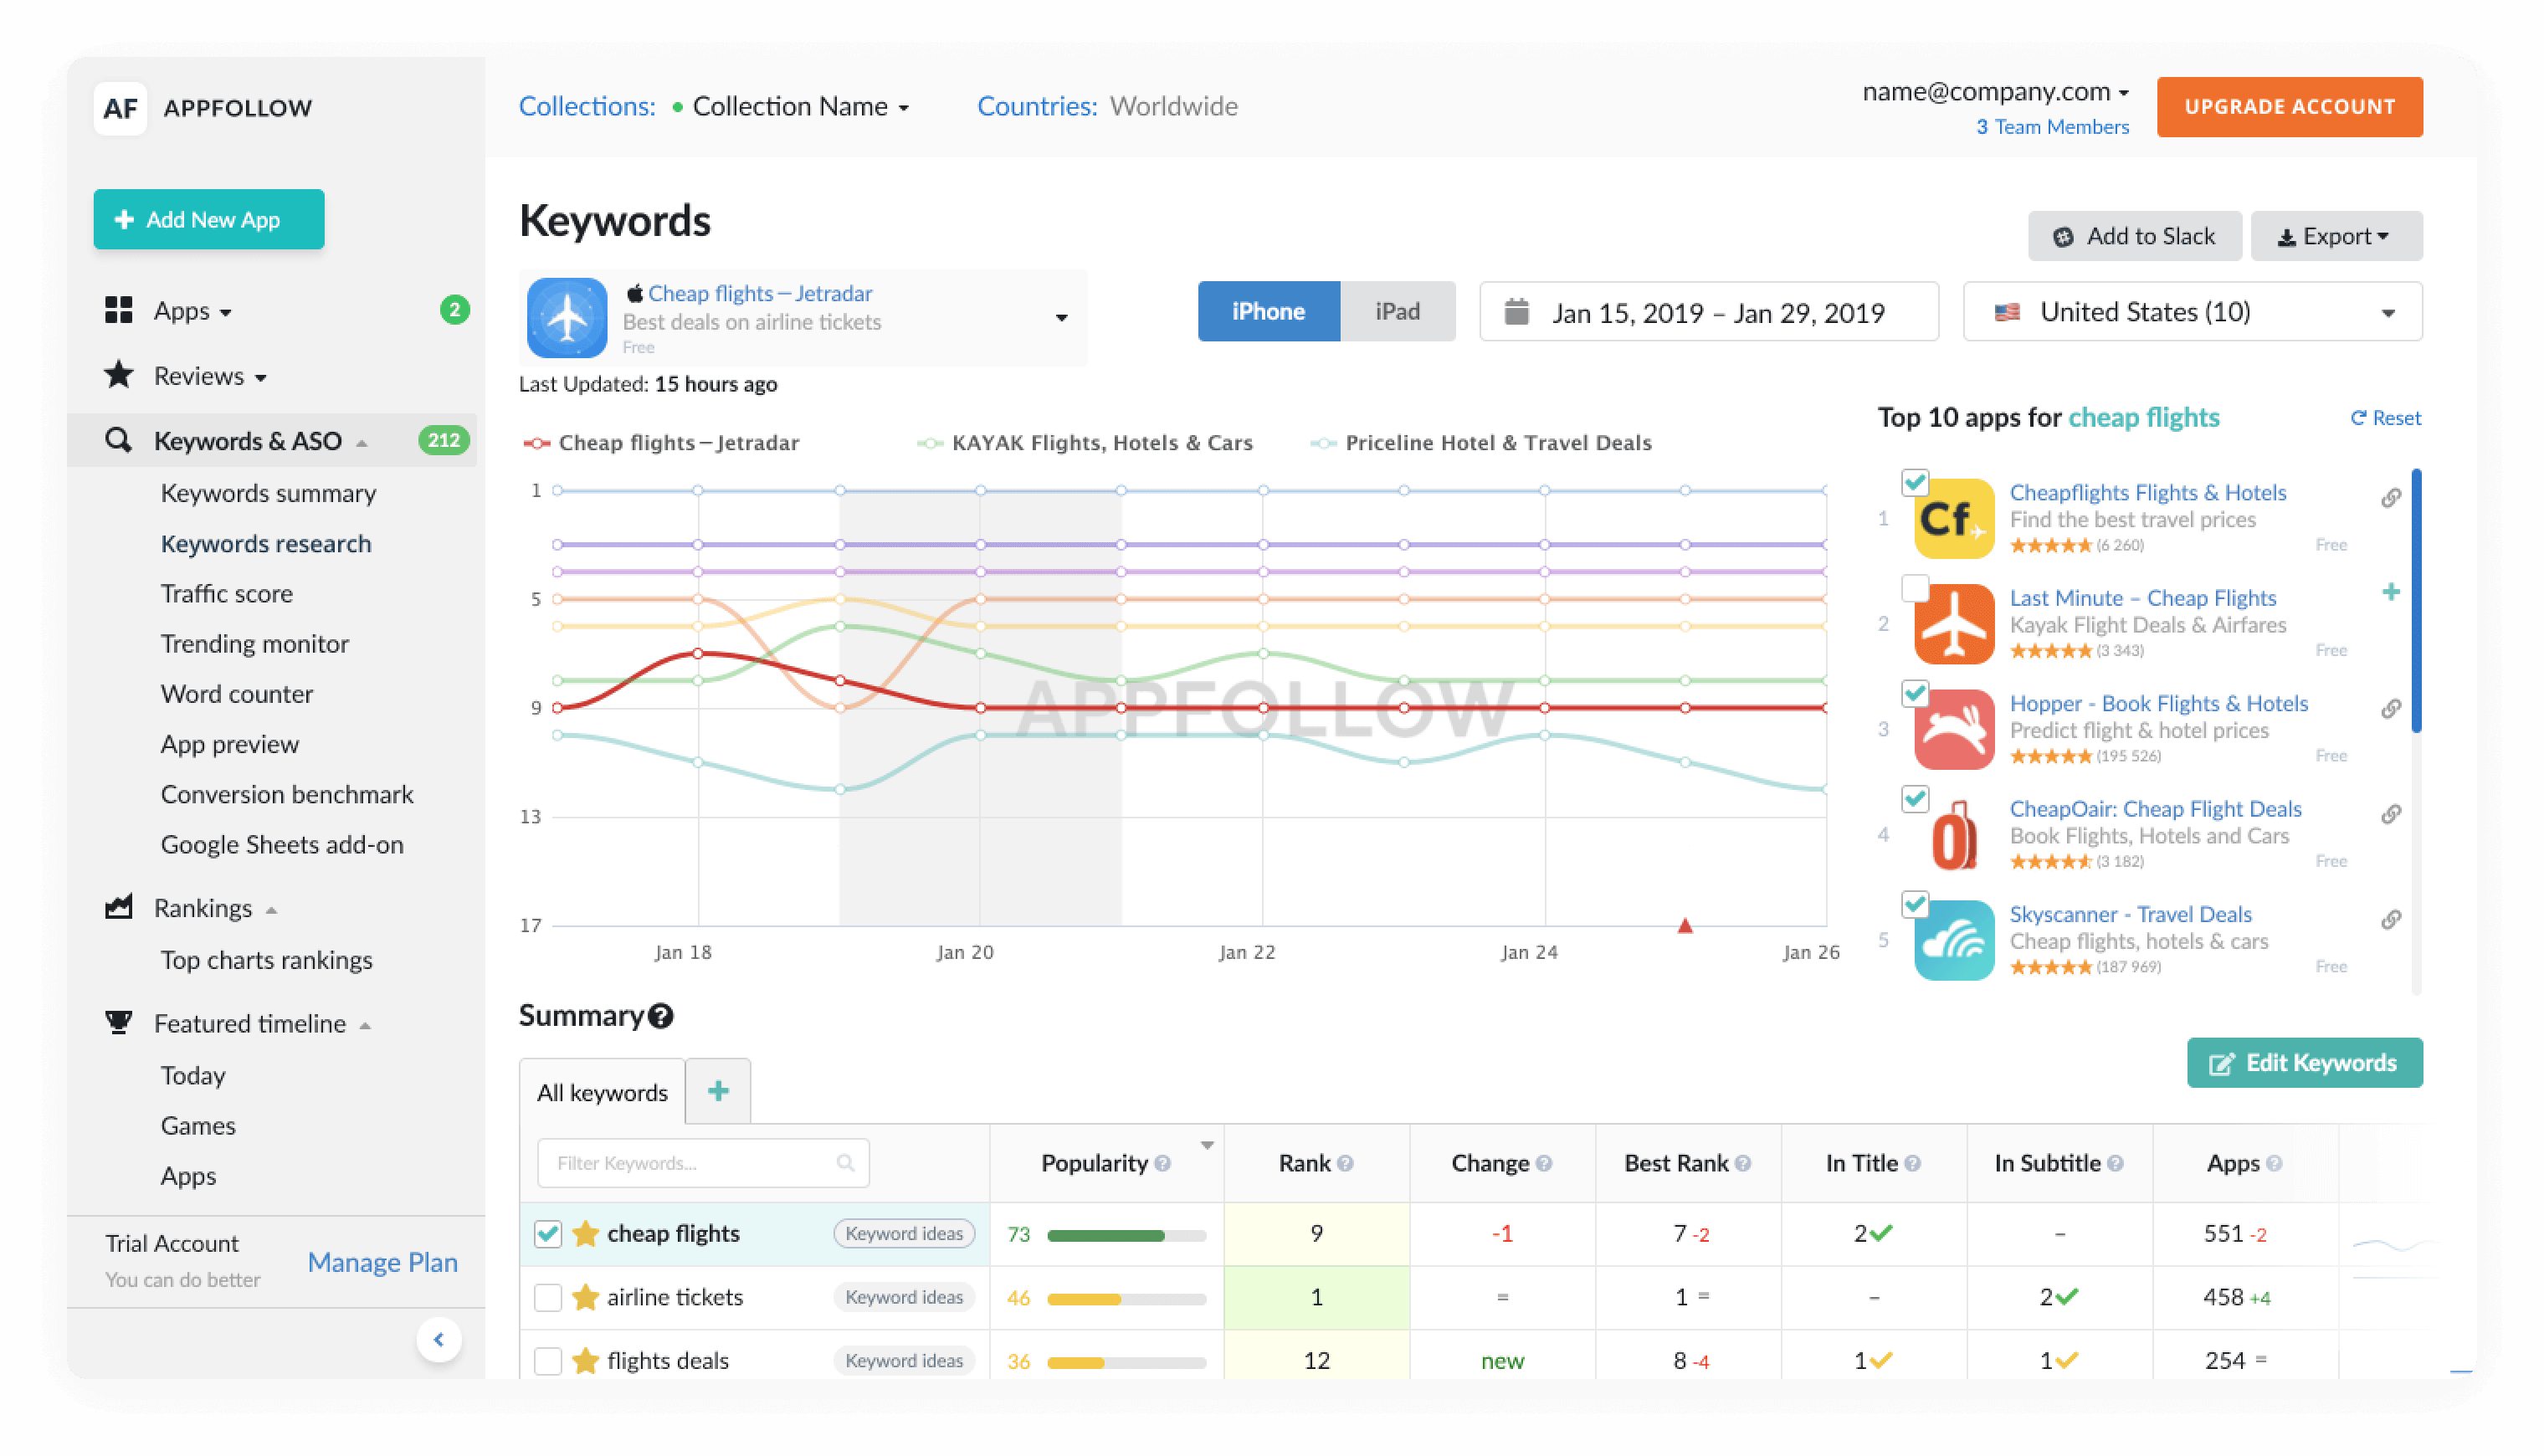This screenshot has height=1456, width=2544.
Task: Click the Hopper app thumbnail icon
Action: tap(1954, 729)
